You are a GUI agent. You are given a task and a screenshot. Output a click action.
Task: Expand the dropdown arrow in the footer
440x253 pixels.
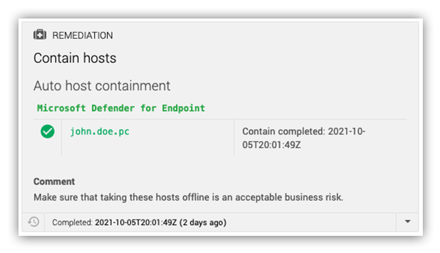[x=407, y=222]
